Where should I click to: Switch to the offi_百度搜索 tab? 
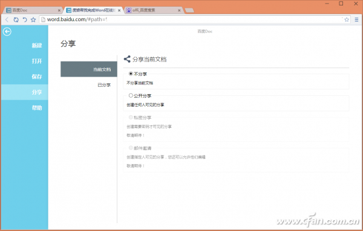click(154, 10)
